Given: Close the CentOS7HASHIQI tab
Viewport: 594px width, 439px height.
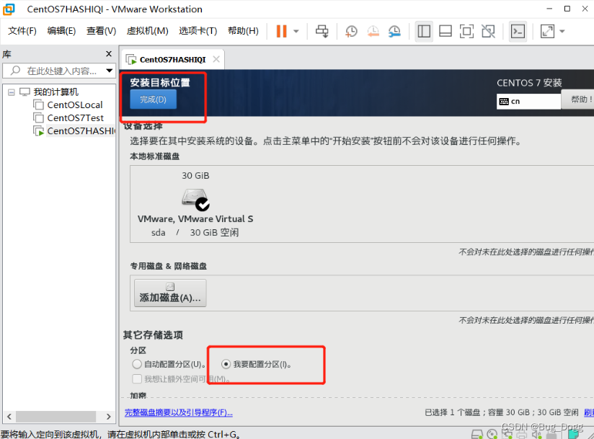Looking at the screenshot, I should coord(216,59).
